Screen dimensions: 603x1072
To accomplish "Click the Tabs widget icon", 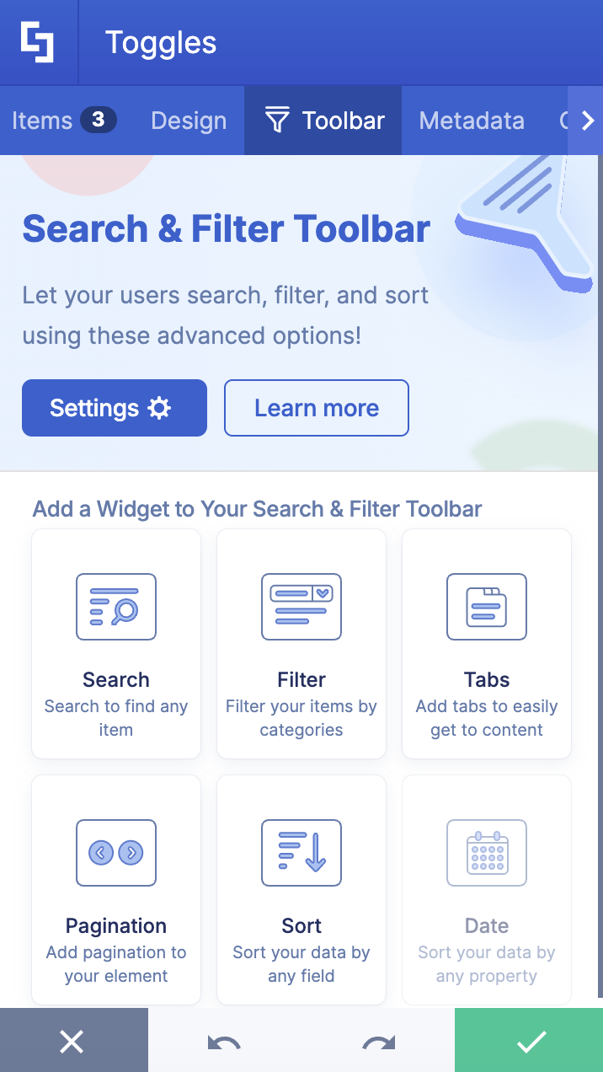I will (486, 606).
